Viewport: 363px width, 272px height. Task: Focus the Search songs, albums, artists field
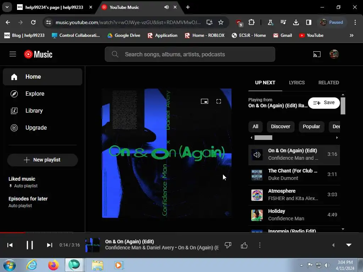point(190,54)
